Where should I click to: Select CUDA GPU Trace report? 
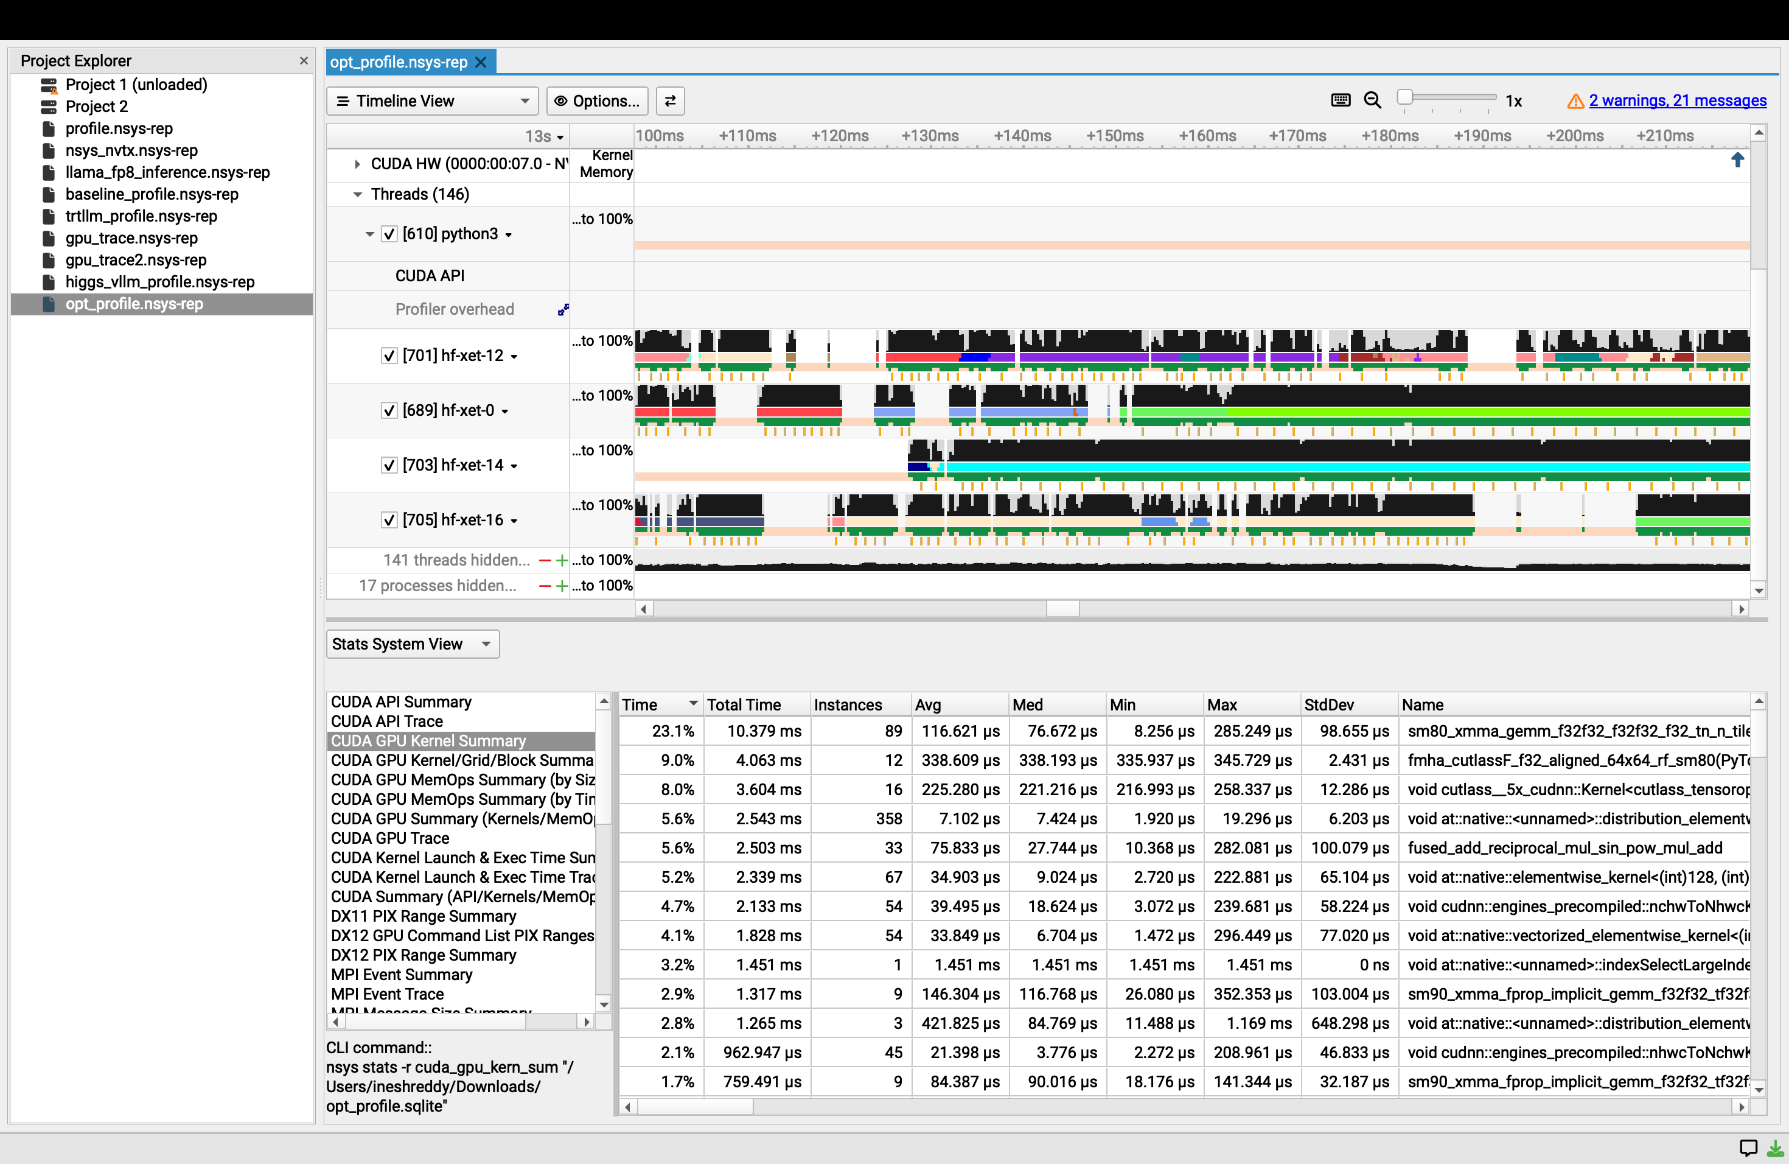pos(390,838)
